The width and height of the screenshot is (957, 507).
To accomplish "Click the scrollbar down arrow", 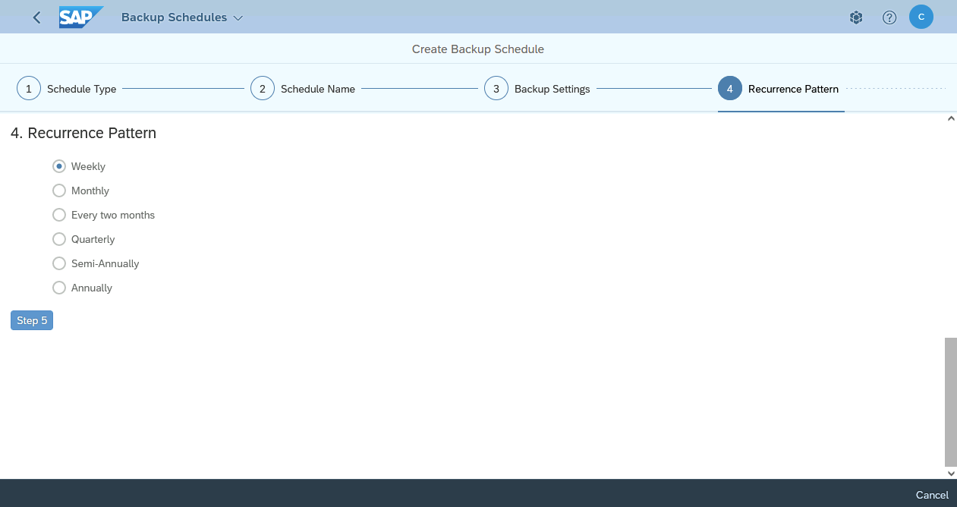I will pos(951,472).
